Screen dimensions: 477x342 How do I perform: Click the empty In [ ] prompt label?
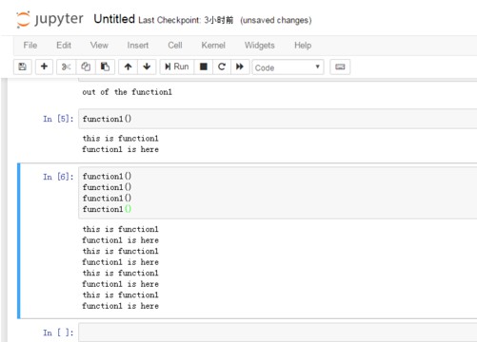pos(58,332)
